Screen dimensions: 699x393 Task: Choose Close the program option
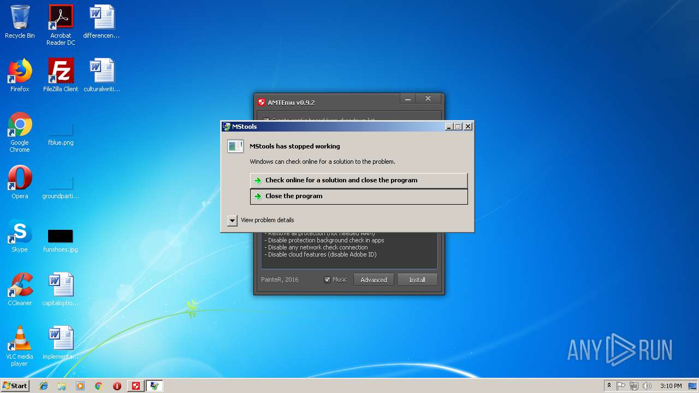[x=359, y=196]
